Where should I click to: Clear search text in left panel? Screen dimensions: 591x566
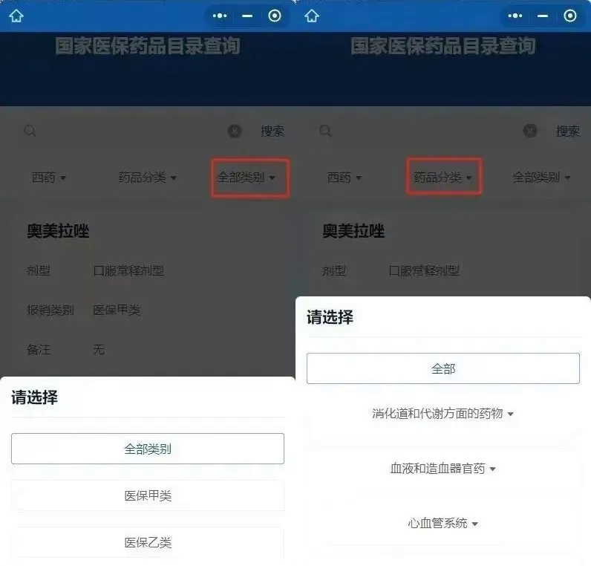pyautogui.click(x=235, y=131)
